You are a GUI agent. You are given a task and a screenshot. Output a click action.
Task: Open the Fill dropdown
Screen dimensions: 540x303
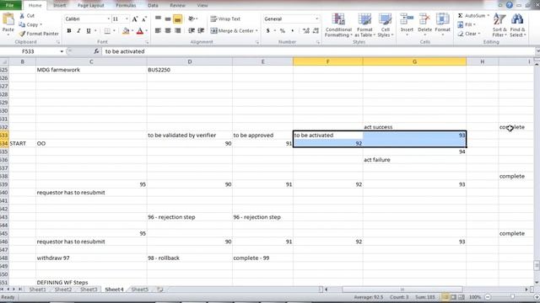pyautogui.click(x=467, y=24)
